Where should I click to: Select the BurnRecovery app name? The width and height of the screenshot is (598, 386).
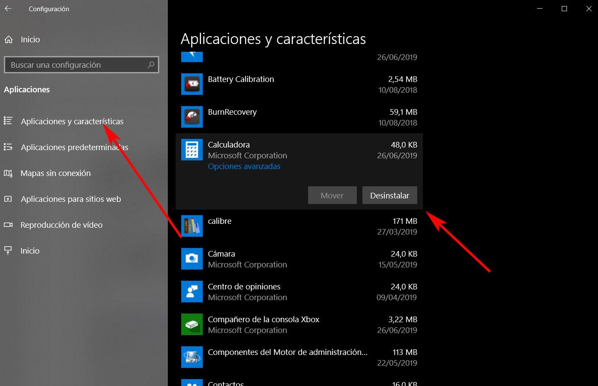[x=232, y=112]
